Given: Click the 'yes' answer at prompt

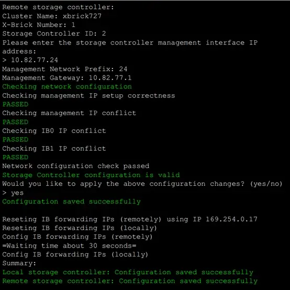Looking at the screenshot, I should 17,193.
